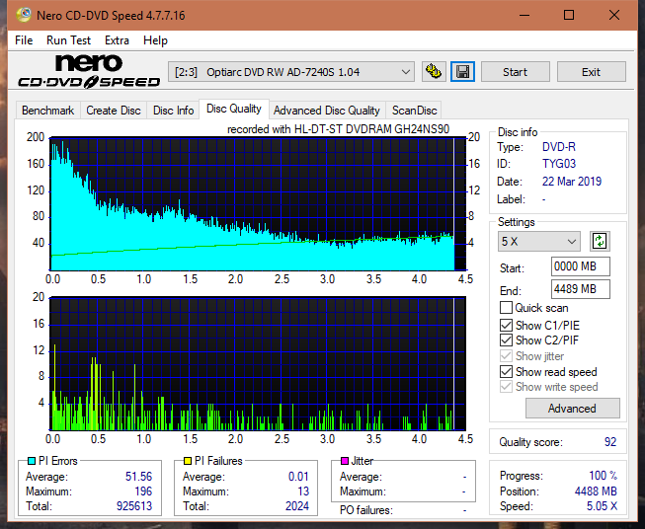Open the Run Test menu

tap(68, 40)
